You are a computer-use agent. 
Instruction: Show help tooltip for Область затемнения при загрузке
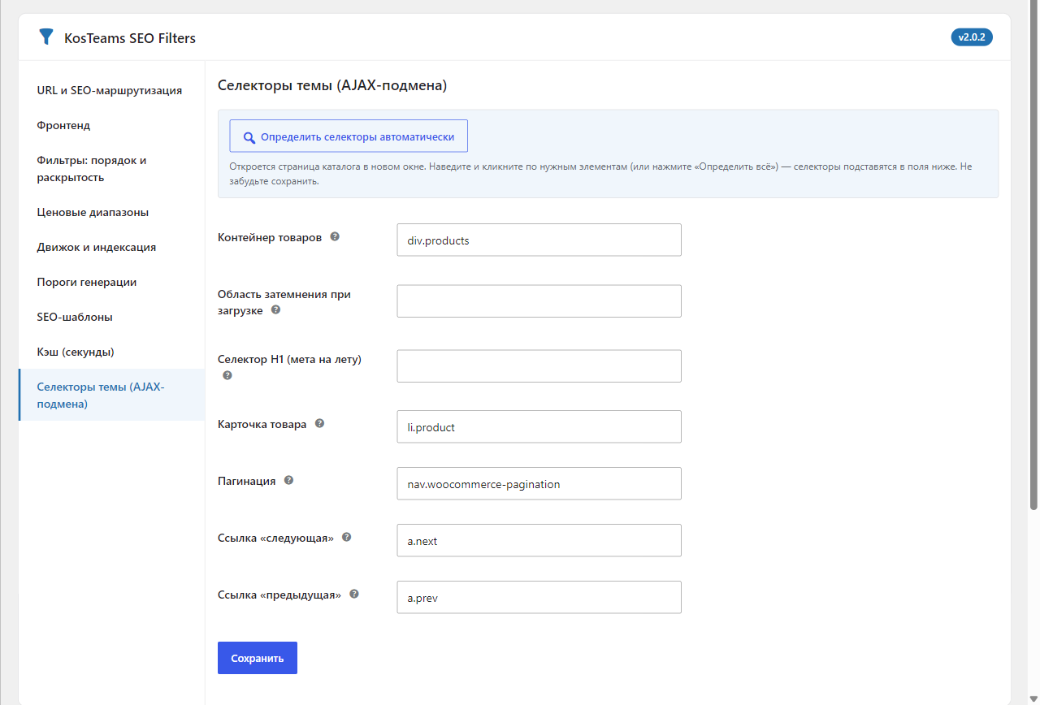276,310
